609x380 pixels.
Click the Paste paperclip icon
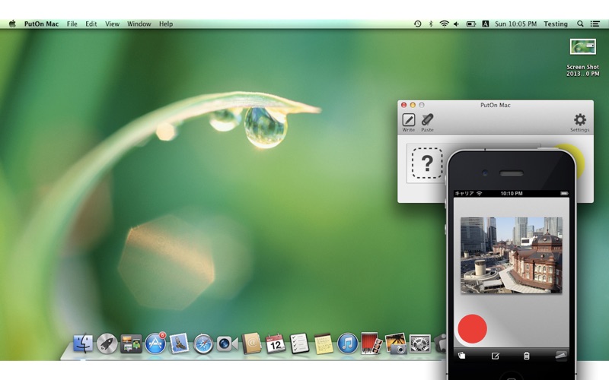pos(427,120)
